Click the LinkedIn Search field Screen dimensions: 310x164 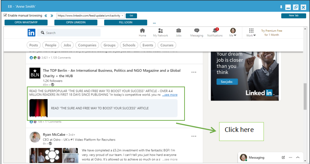69,33
